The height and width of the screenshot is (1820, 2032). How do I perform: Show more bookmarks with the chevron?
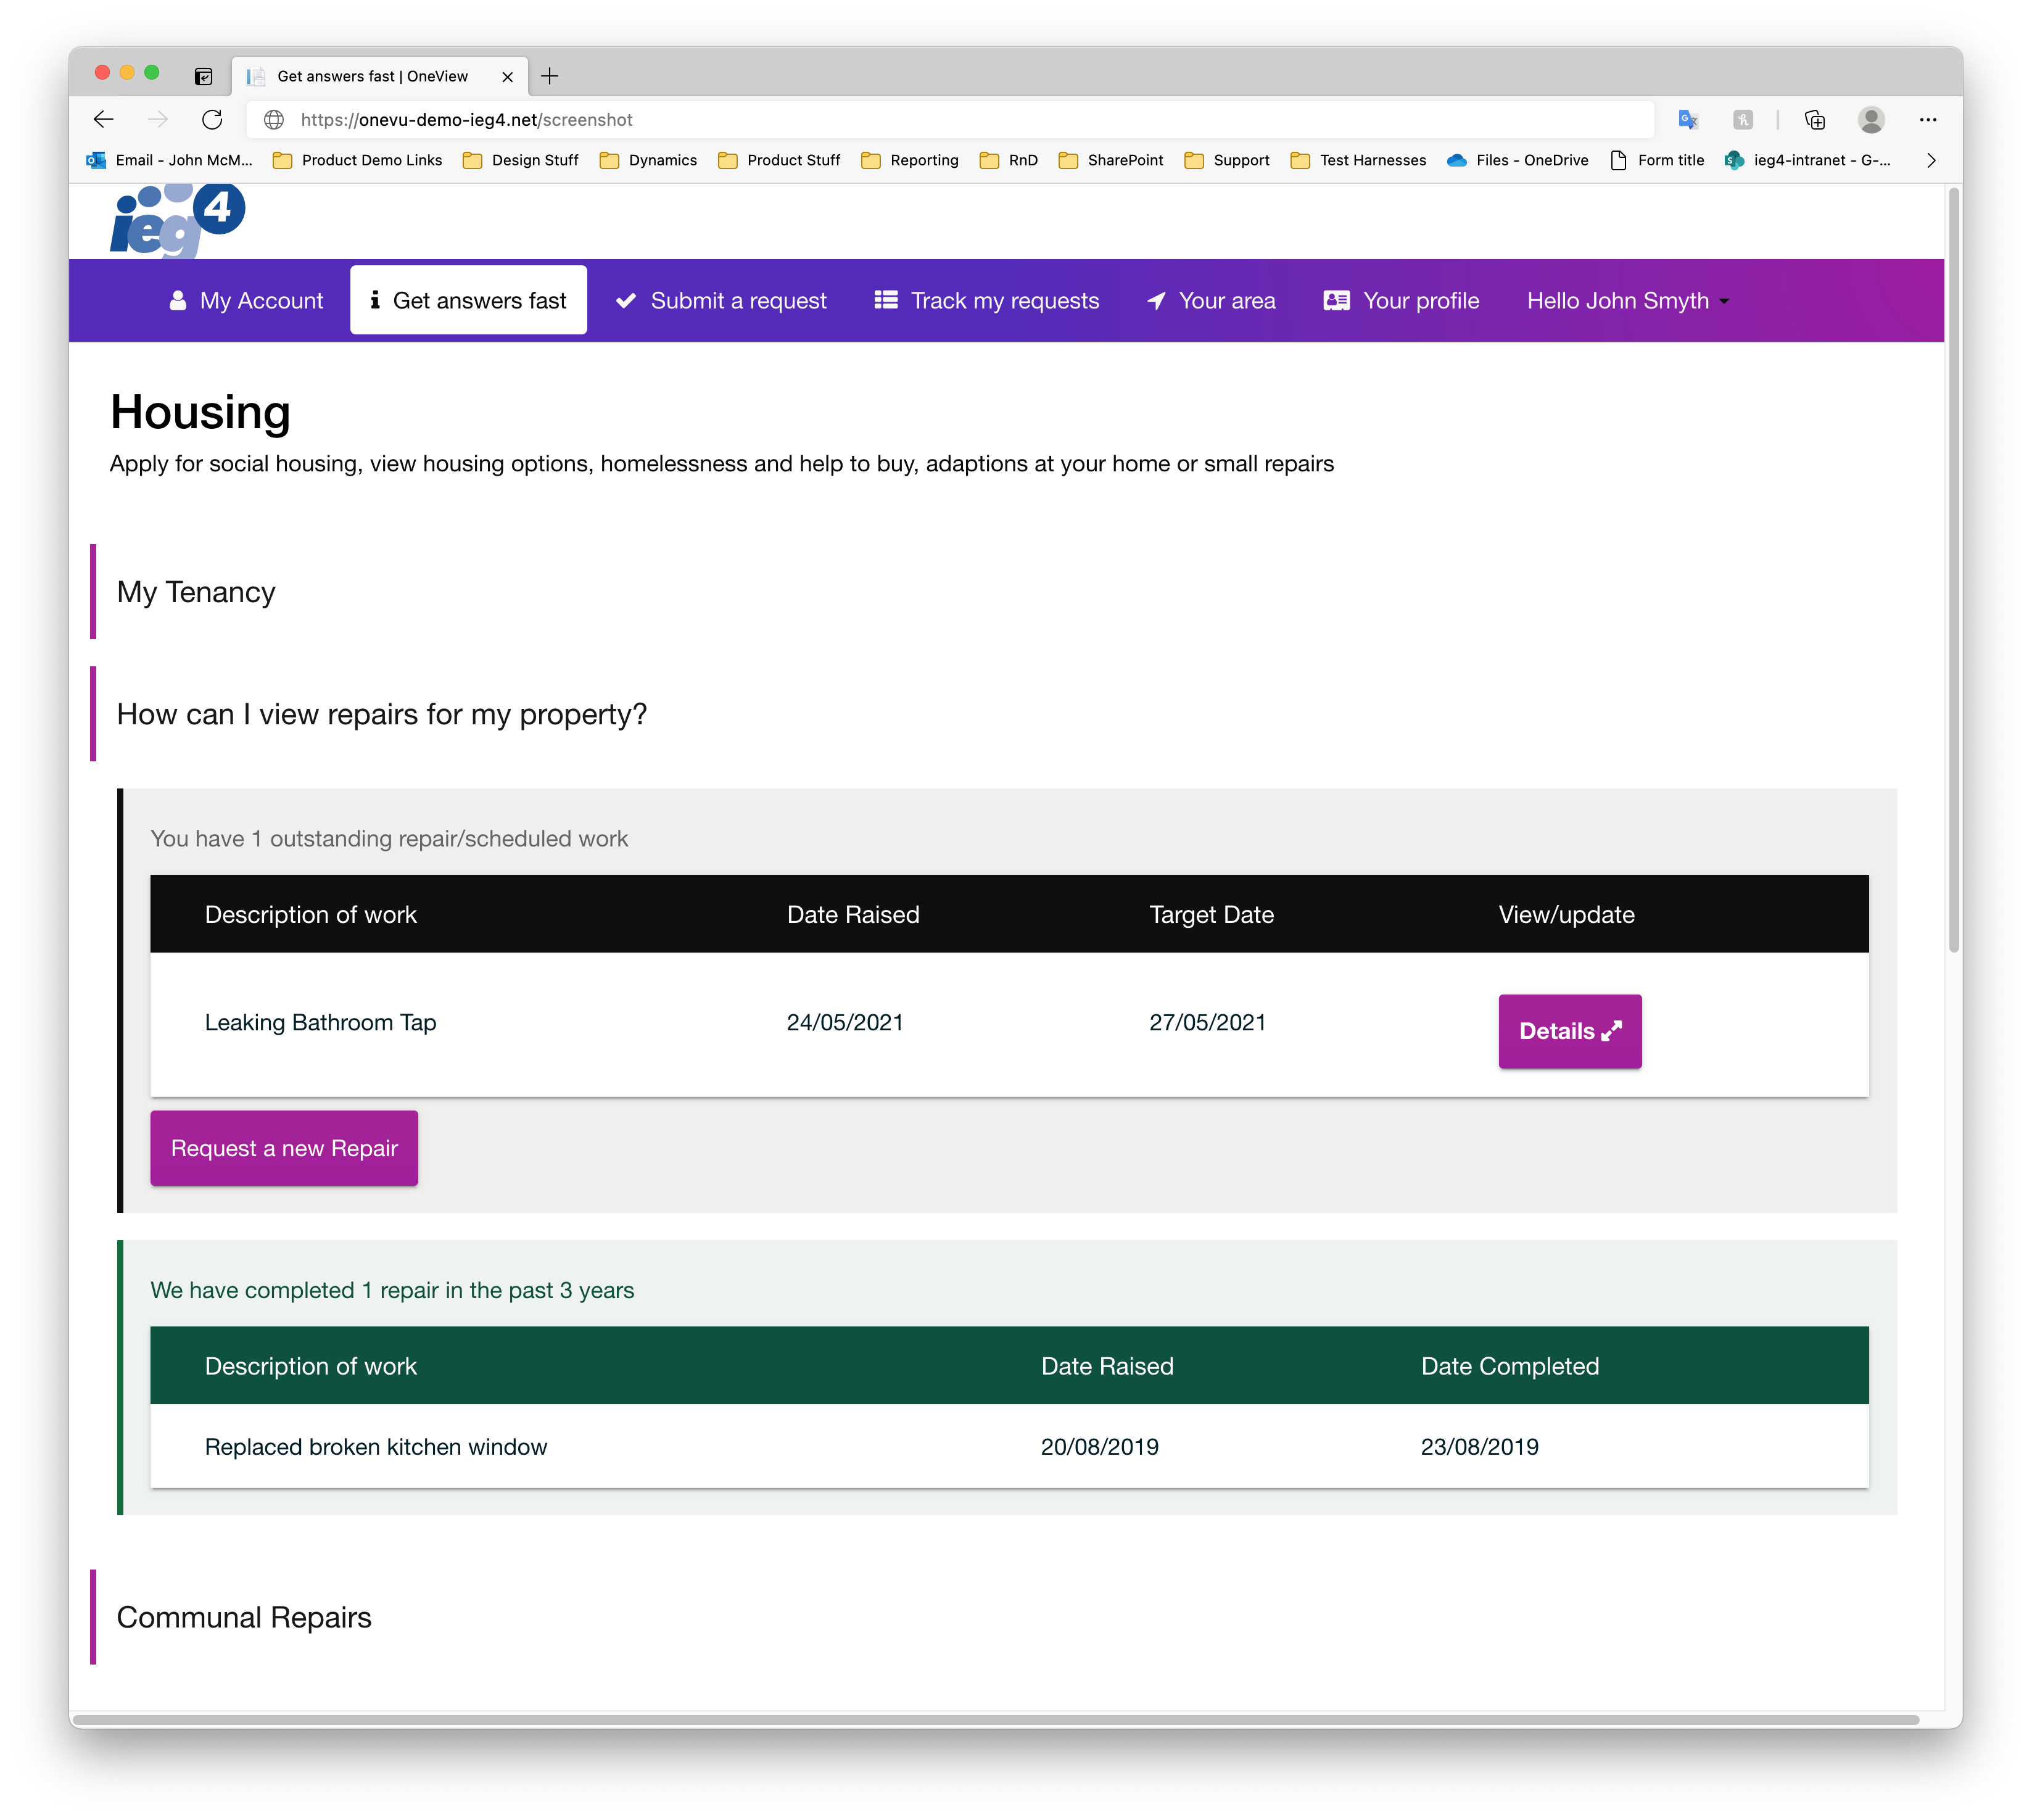[1931, 160]
